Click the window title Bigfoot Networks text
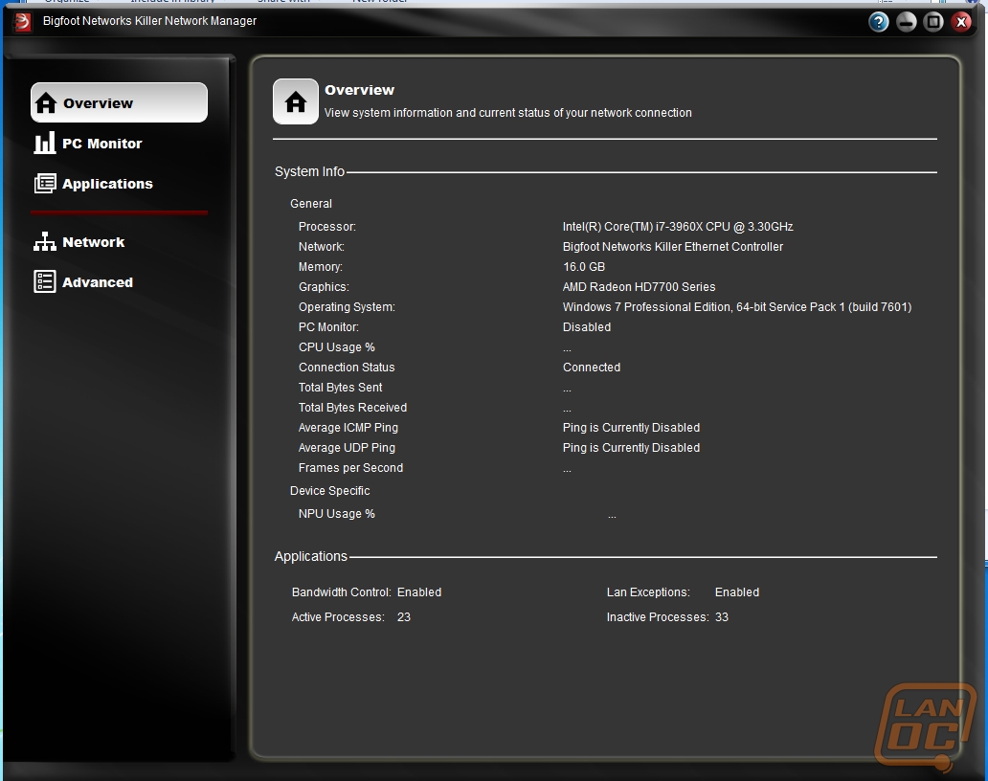The height and width of the screenshot is (781, 988). point(150,21)
